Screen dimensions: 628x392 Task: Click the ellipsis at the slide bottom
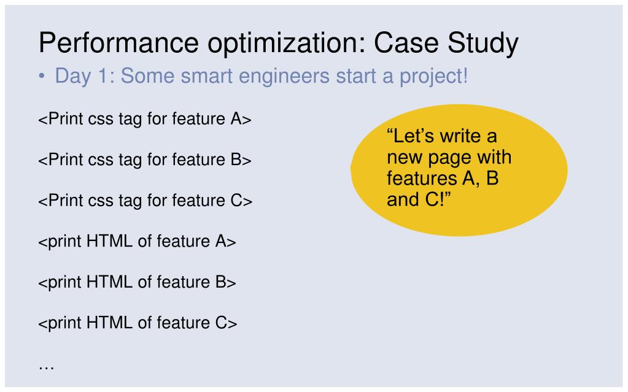tap(47, 366)
